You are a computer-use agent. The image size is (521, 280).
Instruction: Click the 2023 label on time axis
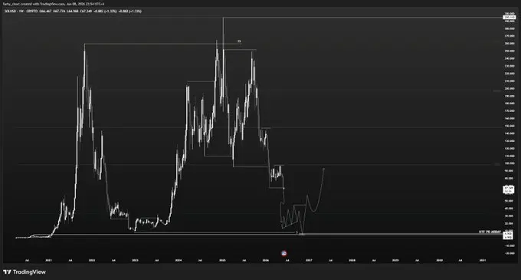pos(135,260)
